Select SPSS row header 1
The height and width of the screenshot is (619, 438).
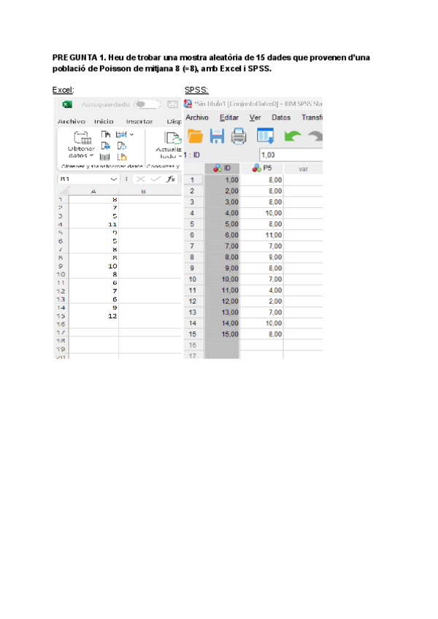(193, 180)
